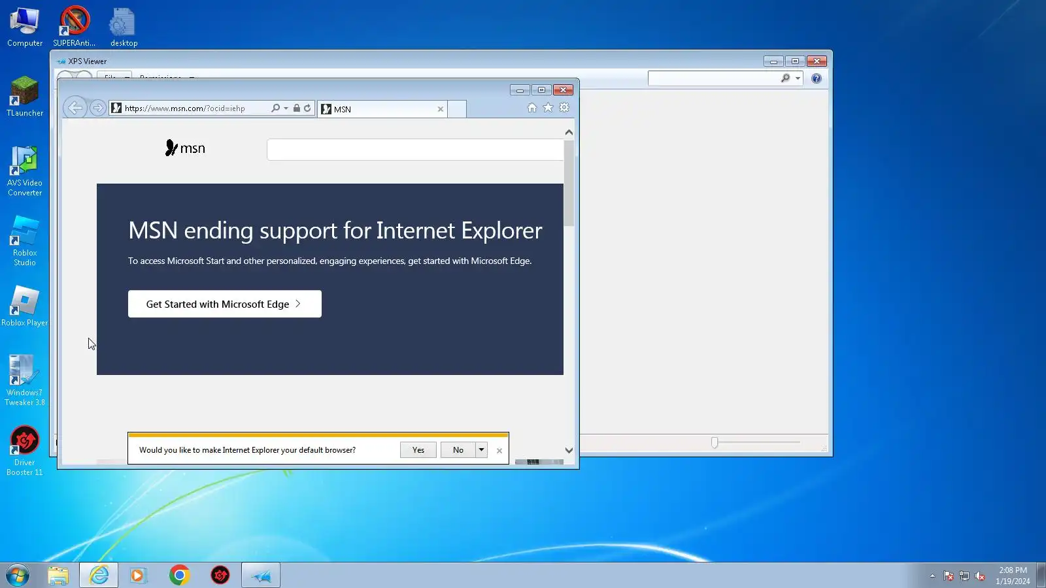This screenshot has width=1046, height=588.
Task: Expand the No button options arrow
Action: tap(482, 450)
